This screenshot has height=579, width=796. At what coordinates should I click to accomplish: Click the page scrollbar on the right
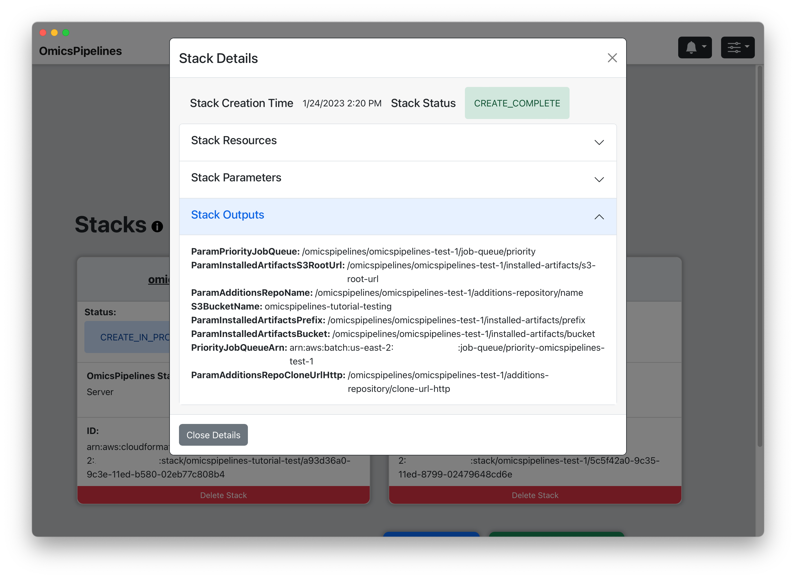(x=760, y=256)
